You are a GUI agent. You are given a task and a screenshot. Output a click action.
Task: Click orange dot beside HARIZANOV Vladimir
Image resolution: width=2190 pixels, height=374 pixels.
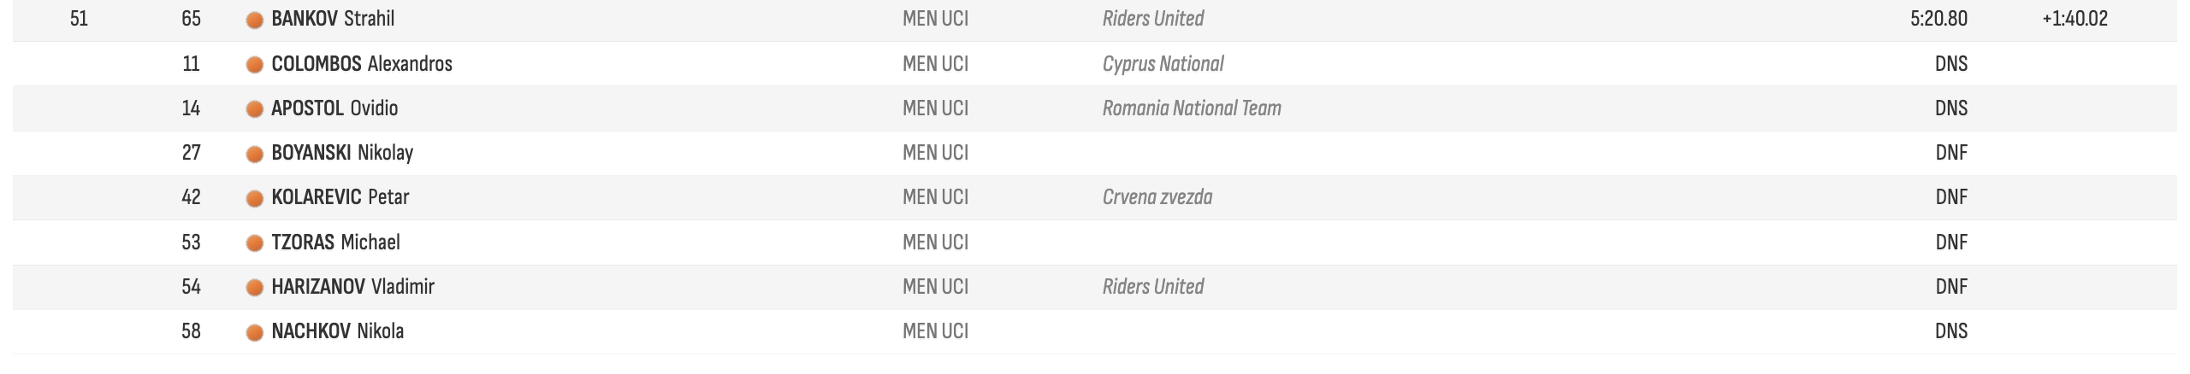coord(254,288)
